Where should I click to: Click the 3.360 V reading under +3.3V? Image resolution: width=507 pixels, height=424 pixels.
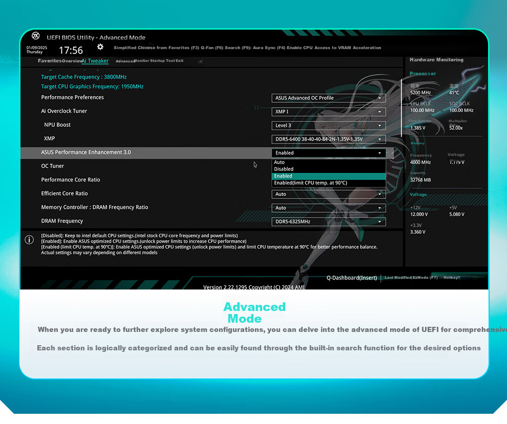418,232
